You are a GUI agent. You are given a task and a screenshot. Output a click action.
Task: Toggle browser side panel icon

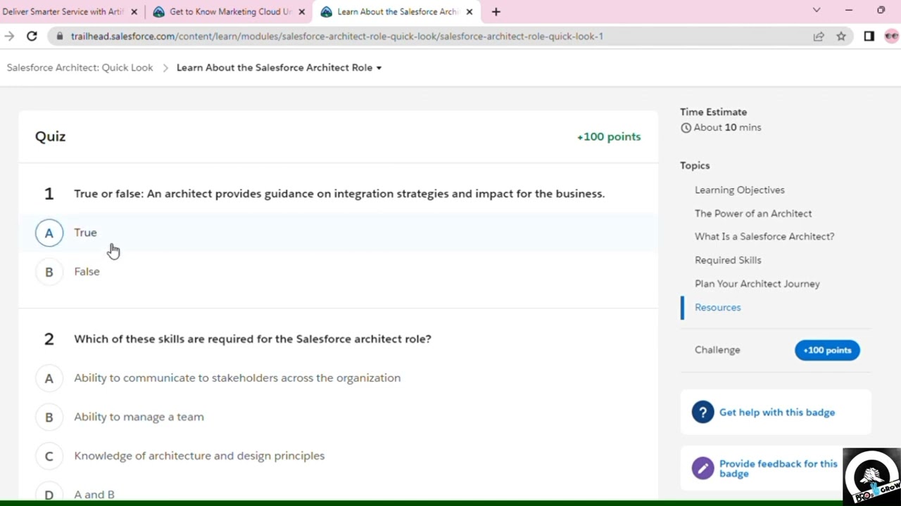pyautogui.click(x=869, y=37)
